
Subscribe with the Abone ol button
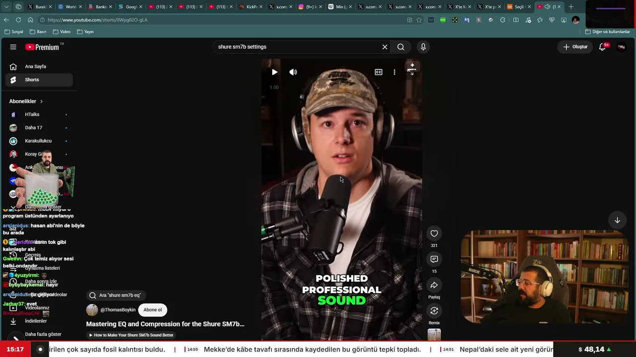coord(153,310)
